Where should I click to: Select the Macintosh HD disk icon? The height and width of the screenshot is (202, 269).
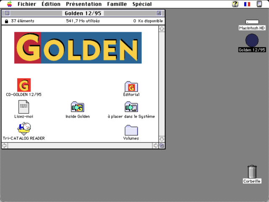point(252,22)
